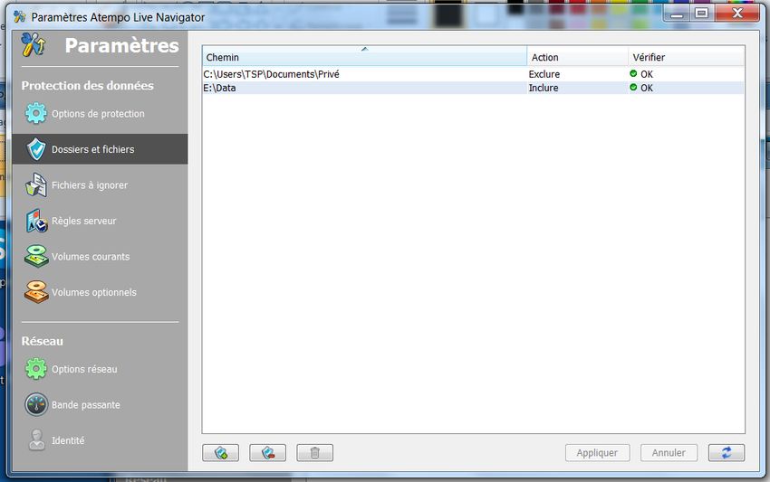Viewport: 770px width, 482px height.
Task: Select Dossiers et fichiers section
Action: [x=100, y=149]
